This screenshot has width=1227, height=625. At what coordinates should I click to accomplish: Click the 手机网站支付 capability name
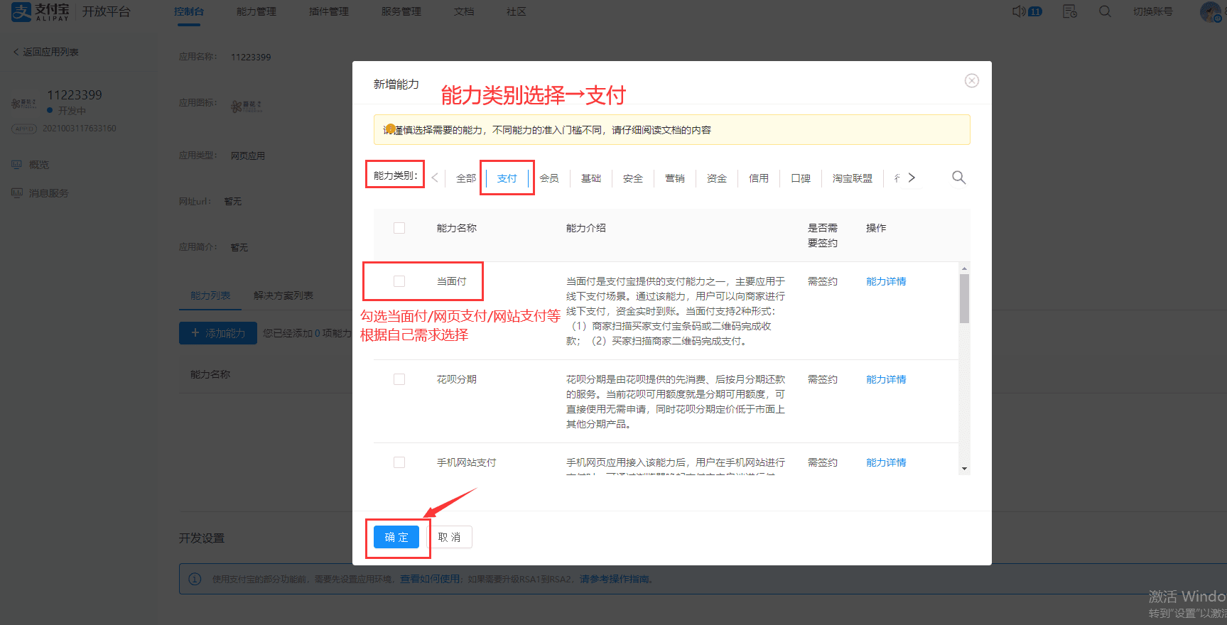click(467, 462)
